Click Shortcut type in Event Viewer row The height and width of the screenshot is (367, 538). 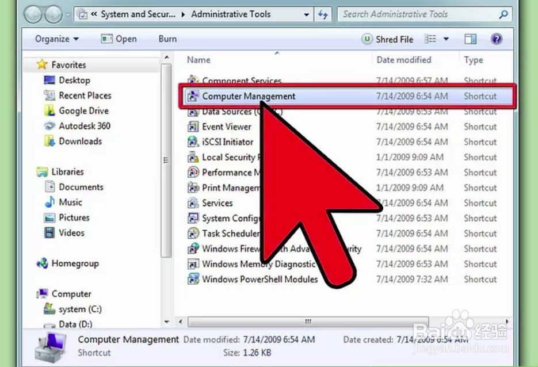480,127
